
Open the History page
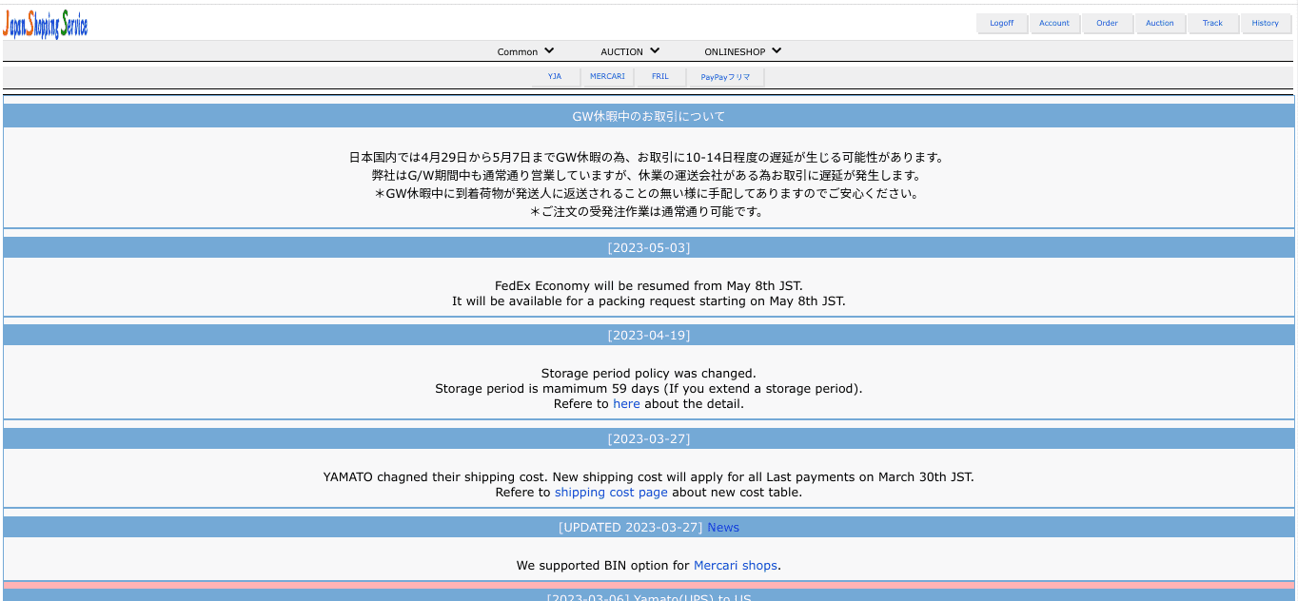pos(1266,23)
